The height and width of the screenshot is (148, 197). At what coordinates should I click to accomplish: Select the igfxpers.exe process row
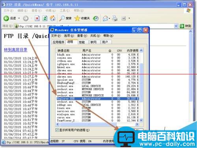point(98,64)
